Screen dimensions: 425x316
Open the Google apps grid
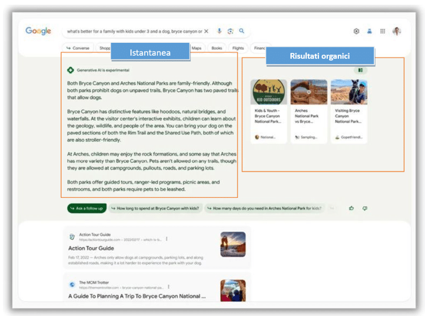383,31
